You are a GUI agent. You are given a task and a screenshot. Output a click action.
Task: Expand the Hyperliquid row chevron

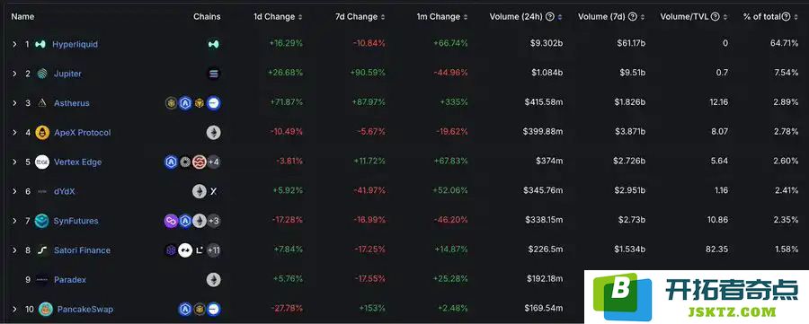(15, 44)
